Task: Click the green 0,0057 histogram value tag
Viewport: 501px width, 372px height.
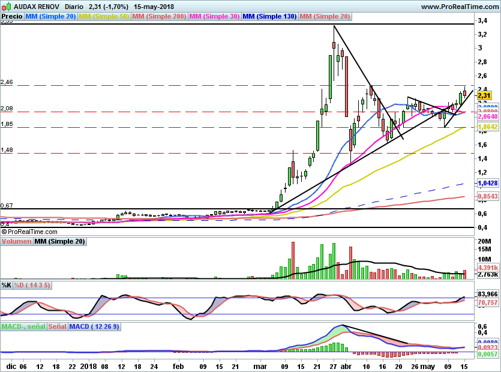Action: pos(488,354)
